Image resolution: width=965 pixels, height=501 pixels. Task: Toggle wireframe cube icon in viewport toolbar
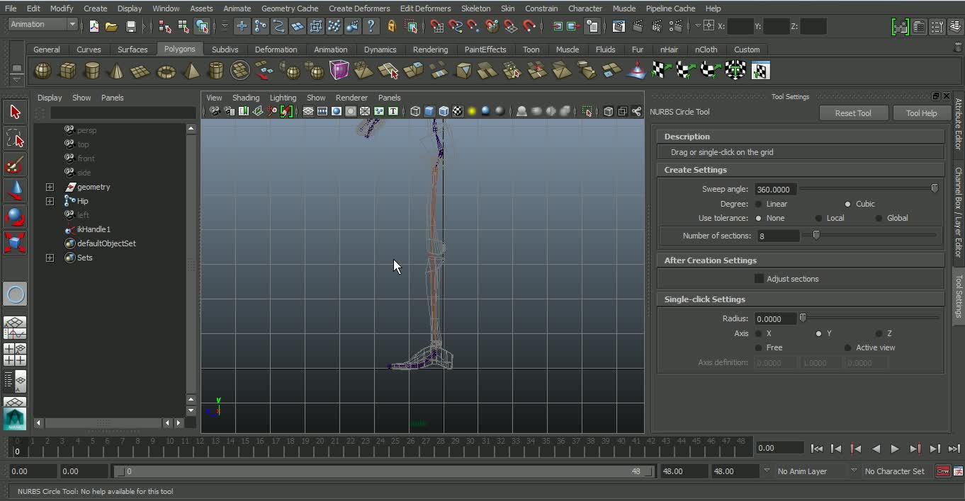415,111
